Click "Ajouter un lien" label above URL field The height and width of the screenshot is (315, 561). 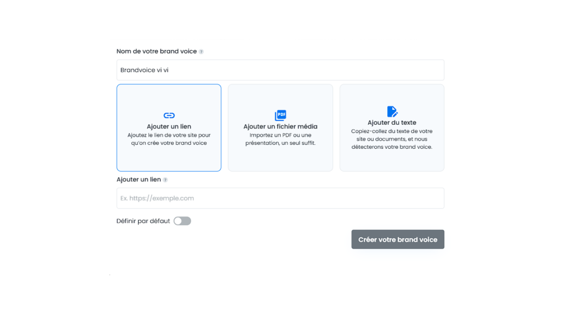[x=139, y=179]
